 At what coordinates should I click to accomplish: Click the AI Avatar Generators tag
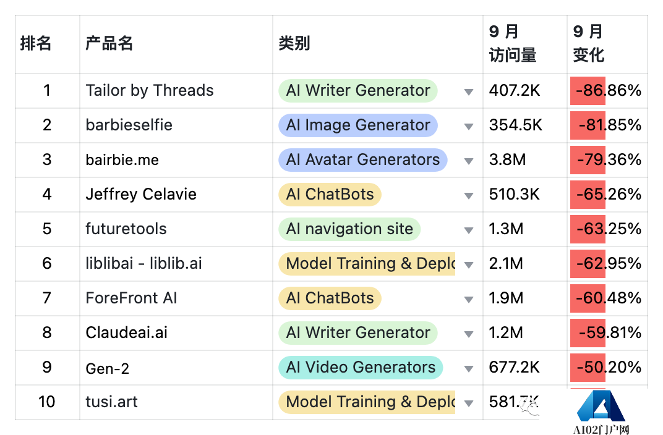pos(362,159)
